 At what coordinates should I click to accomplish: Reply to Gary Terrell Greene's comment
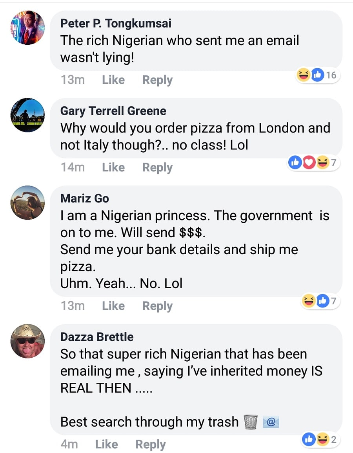[157, 167]
